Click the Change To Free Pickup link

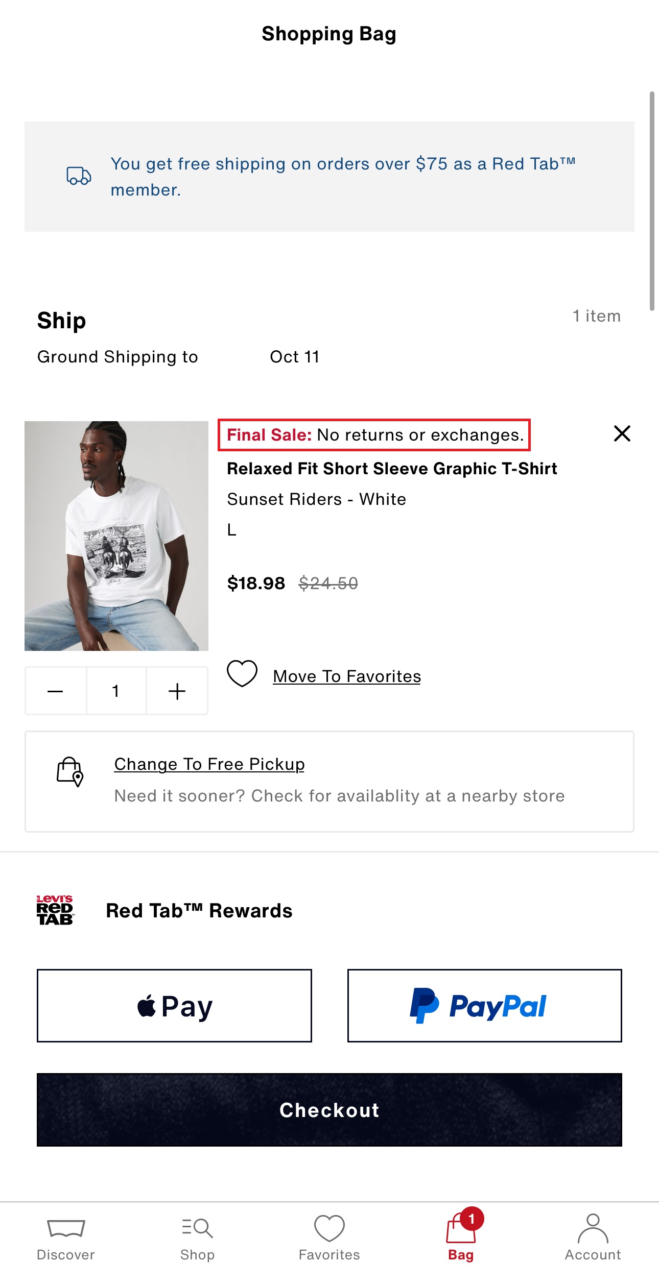pos(209,764)
